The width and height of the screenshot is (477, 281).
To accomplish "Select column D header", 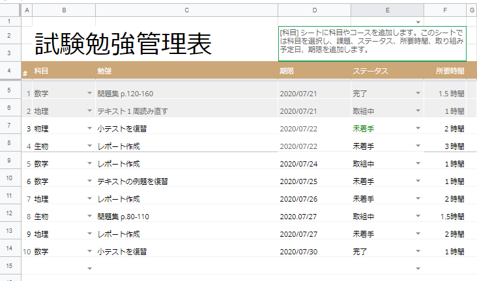I will coord(314,10).
